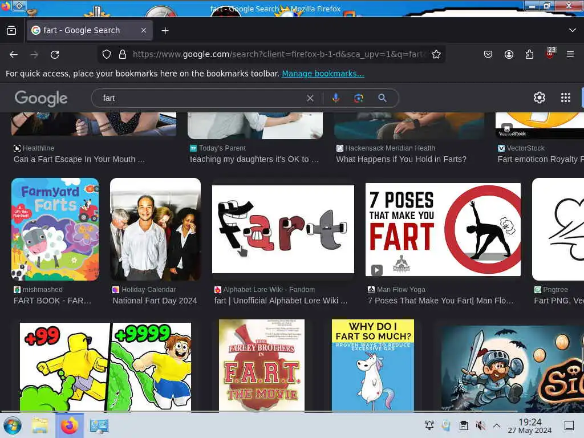Screen dimensions: 584x438
Task: Click the Manage bookmarks link
Action: point(323,74)
